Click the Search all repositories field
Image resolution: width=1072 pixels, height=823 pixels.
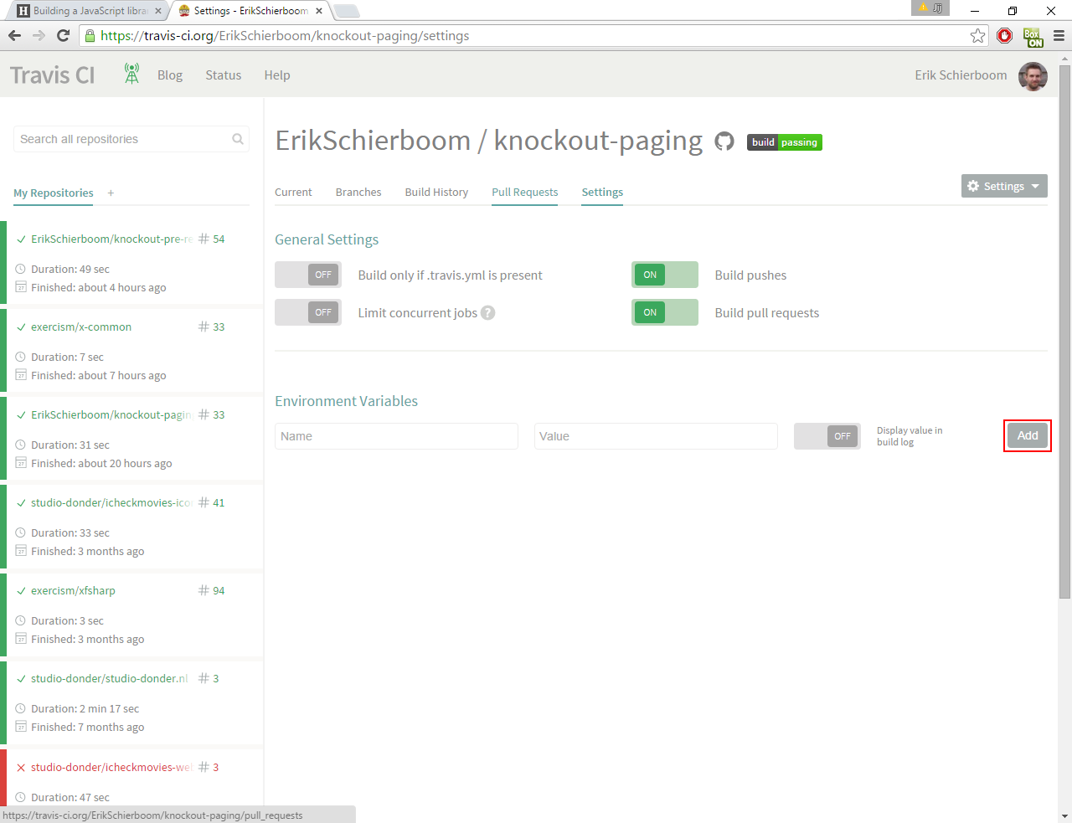coord(131,139)
